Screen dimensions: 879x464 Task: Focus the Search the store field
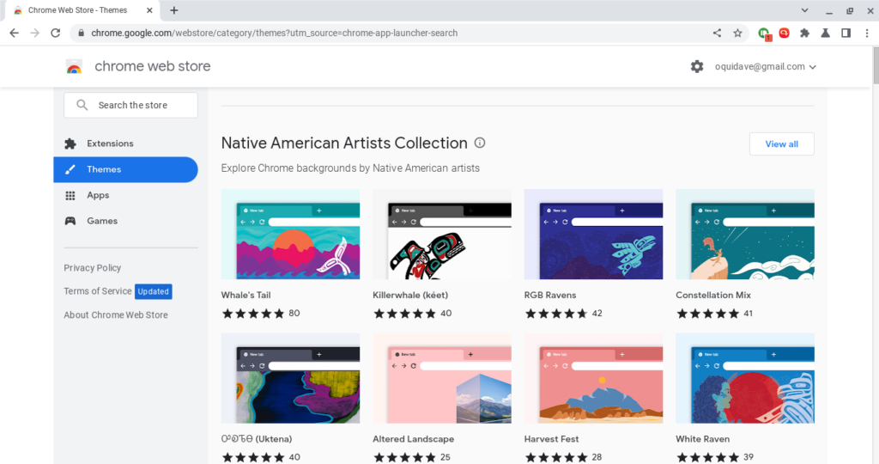coord(130,105)
